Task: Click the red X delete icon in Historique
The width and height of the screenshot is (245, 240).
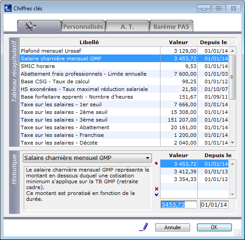Action: (156, 189)
